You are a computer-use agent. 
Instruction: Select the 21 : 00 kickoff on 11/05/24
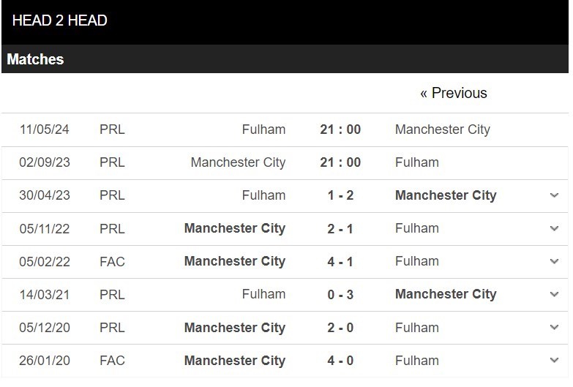[340, 129]
